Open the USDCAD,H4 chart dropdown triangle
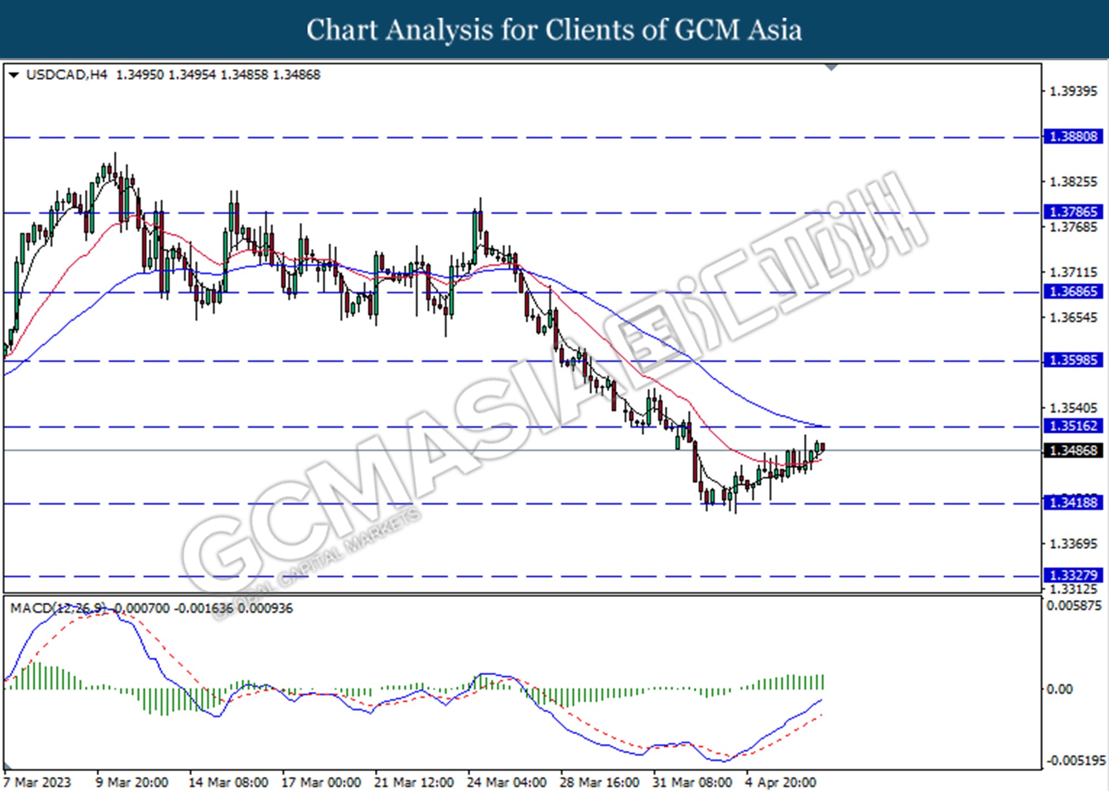Viewport: 1109px width, 791px height. click(14, 75)
